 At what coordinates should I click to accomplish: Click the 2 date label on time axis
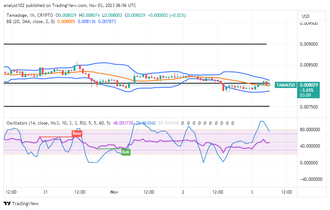point(183,192)
